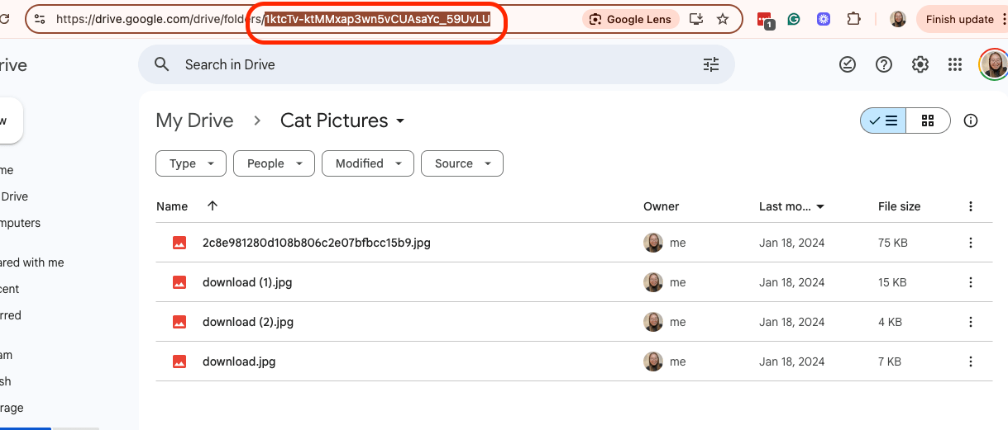Click the 15 KB file size cell
Screen dimensions: 1008x430
[892, 282]
